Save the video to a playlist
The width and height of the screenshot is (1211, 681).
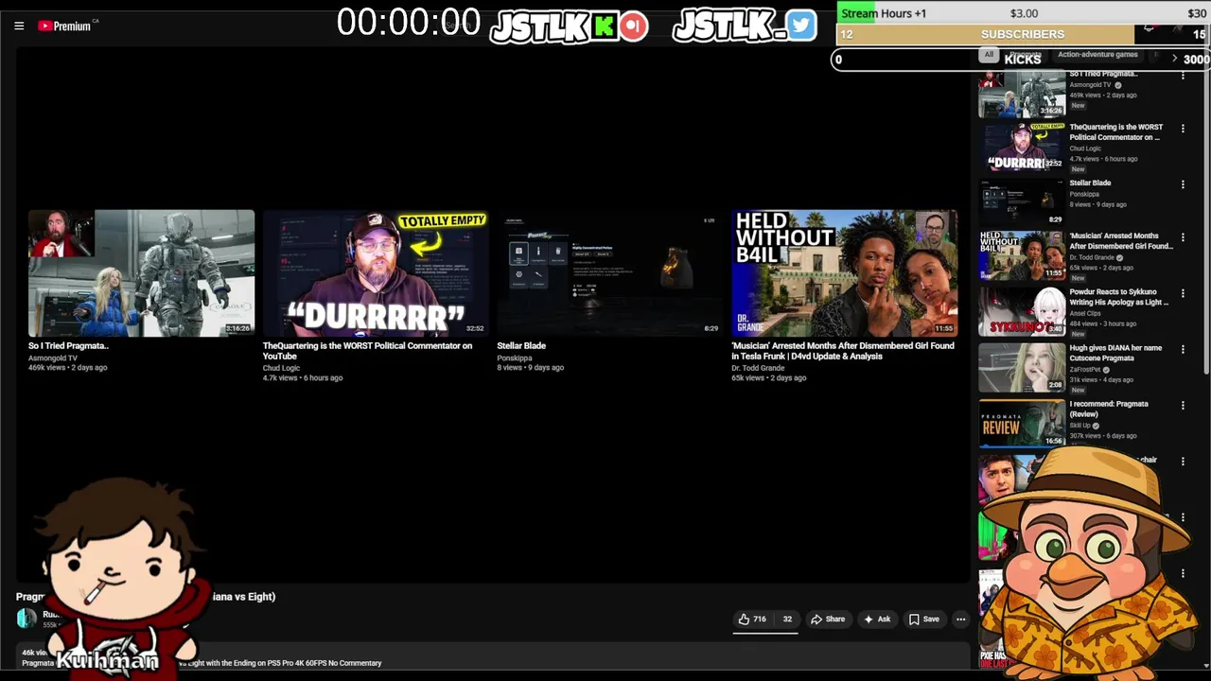pyautogui.click(x=924, y=620)
